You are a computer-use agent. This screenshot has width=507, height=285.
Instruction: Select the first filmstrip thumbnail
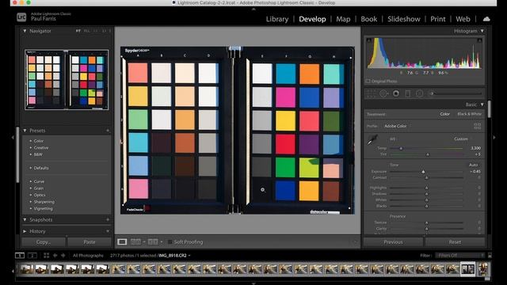(26, 269)
